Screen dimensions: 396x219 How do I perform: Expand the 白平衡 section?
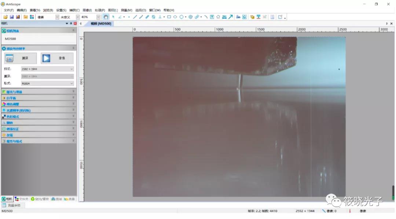[x=73, y=98]
